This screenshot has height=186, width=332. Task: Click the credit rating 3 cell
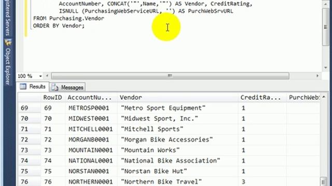point(262,181)
